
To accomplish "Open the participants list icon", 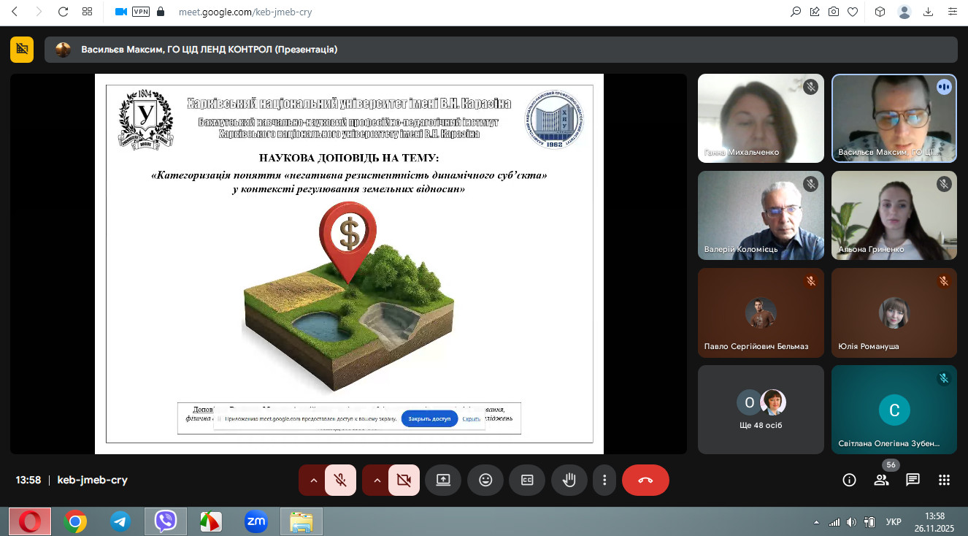I will click(x=881, y=480).
